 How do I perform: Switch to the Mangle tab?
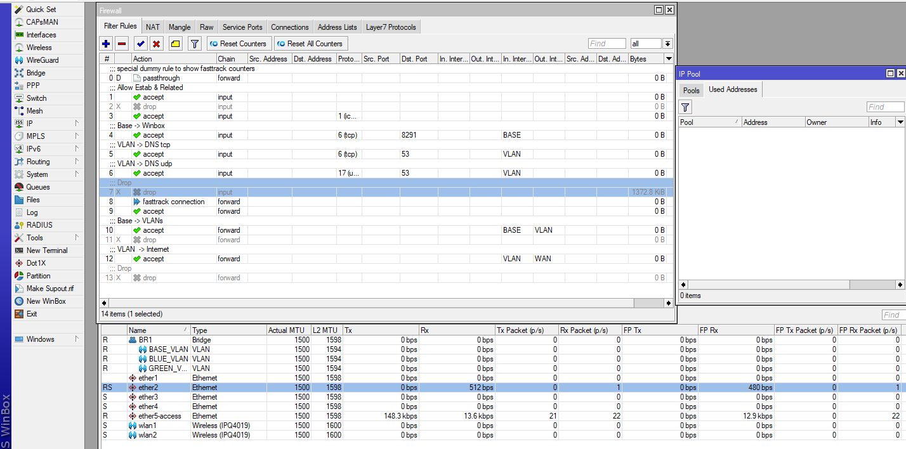pyautogui.click(x=180, y=27)
